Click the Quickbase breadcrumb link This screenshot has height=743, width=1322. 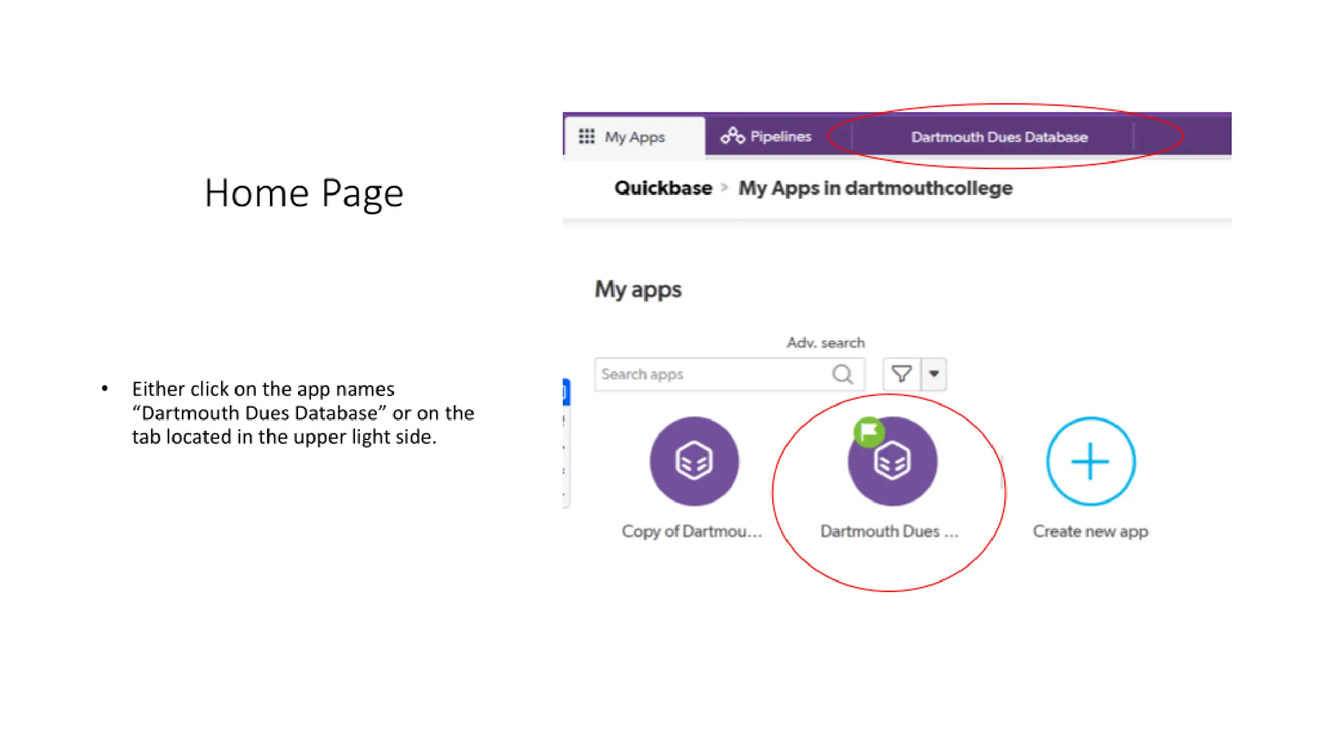coord(663,188)
